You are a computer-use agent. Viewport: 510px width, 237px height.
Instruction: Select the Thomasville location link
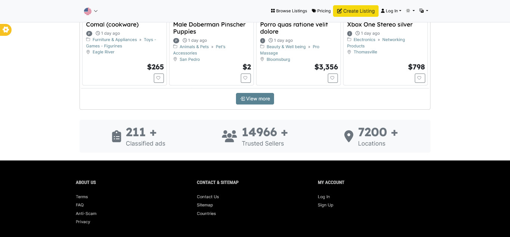point(365,52)
